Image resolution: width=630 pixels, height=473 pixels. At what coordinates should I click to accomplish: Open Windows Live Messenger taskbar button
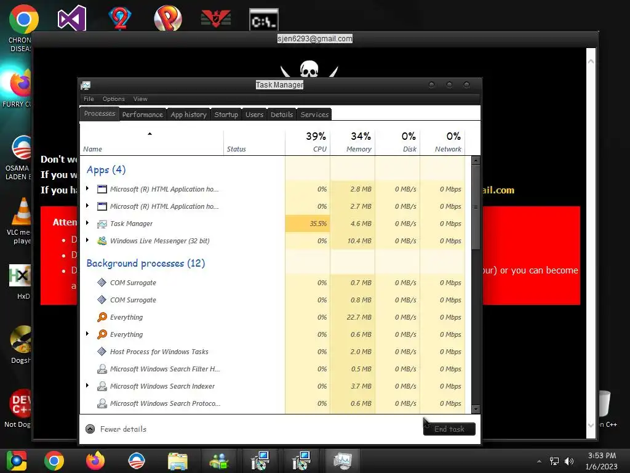pyautogui.click(x=218, y=461)
